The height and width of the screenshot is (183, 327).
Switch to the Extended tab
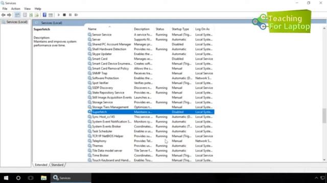click(x=41, y=165)
